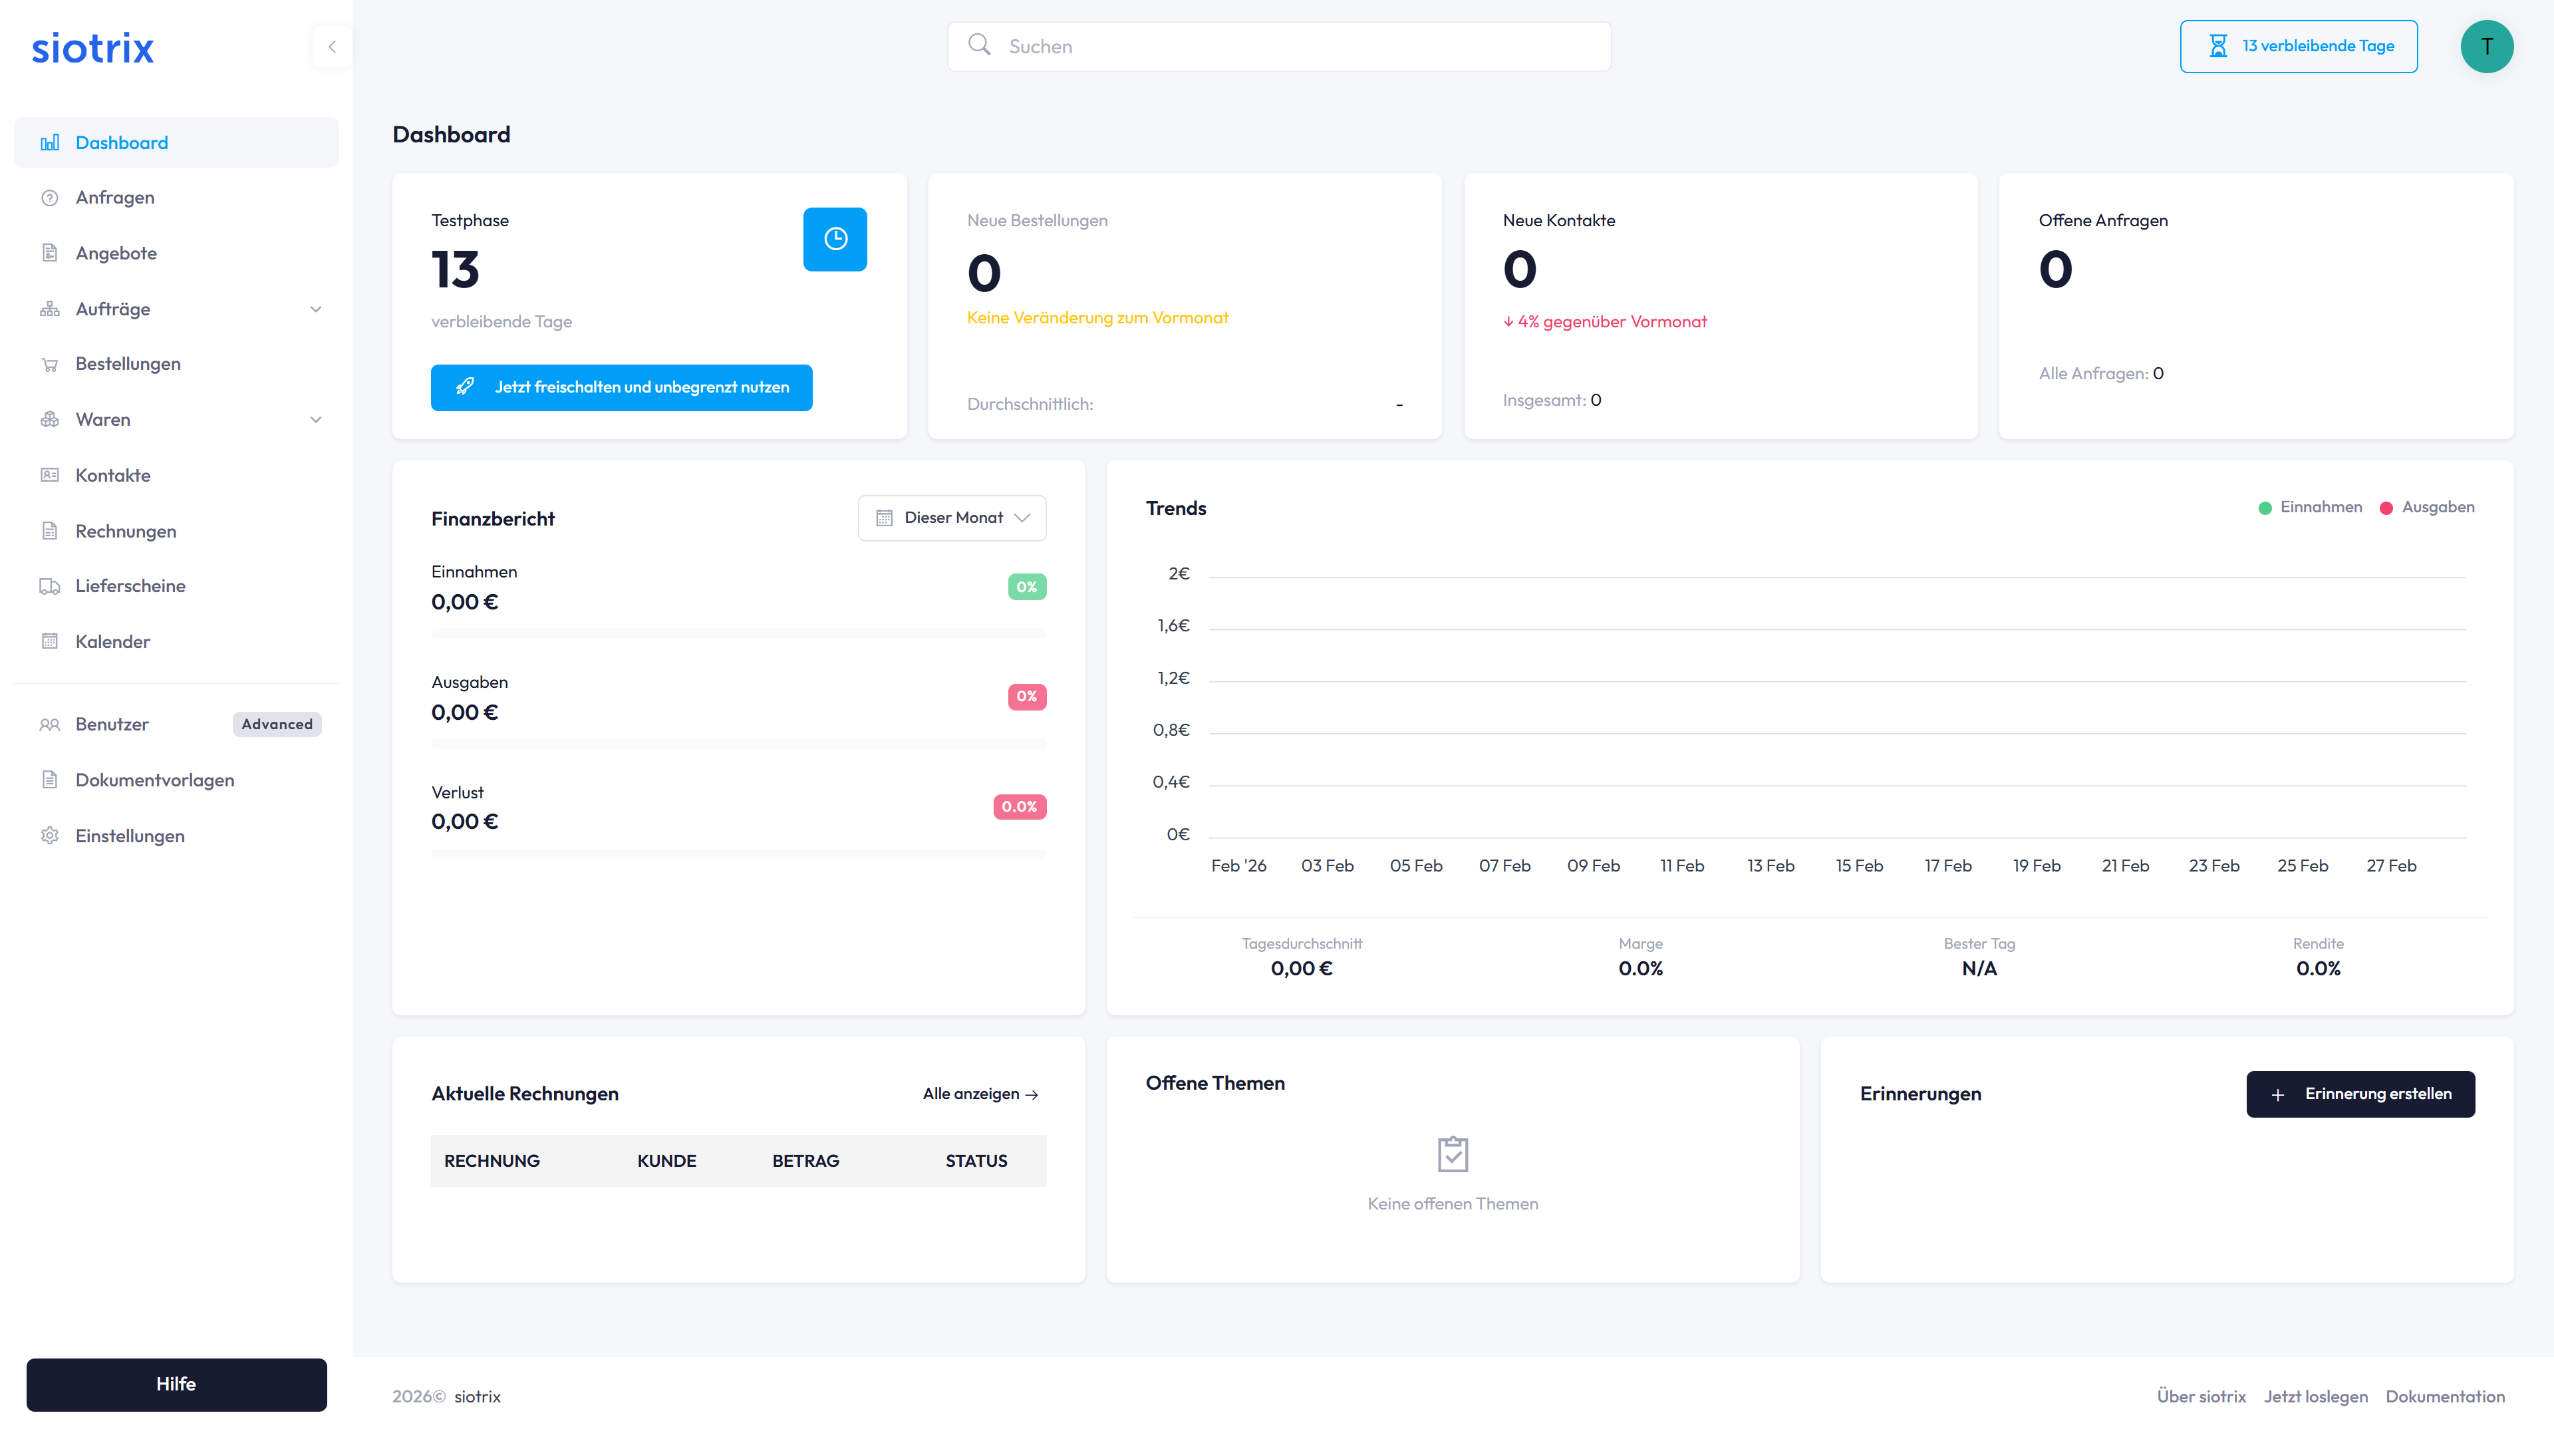Toggle Ausgaben series in Trends legend

coord(2427,508)
